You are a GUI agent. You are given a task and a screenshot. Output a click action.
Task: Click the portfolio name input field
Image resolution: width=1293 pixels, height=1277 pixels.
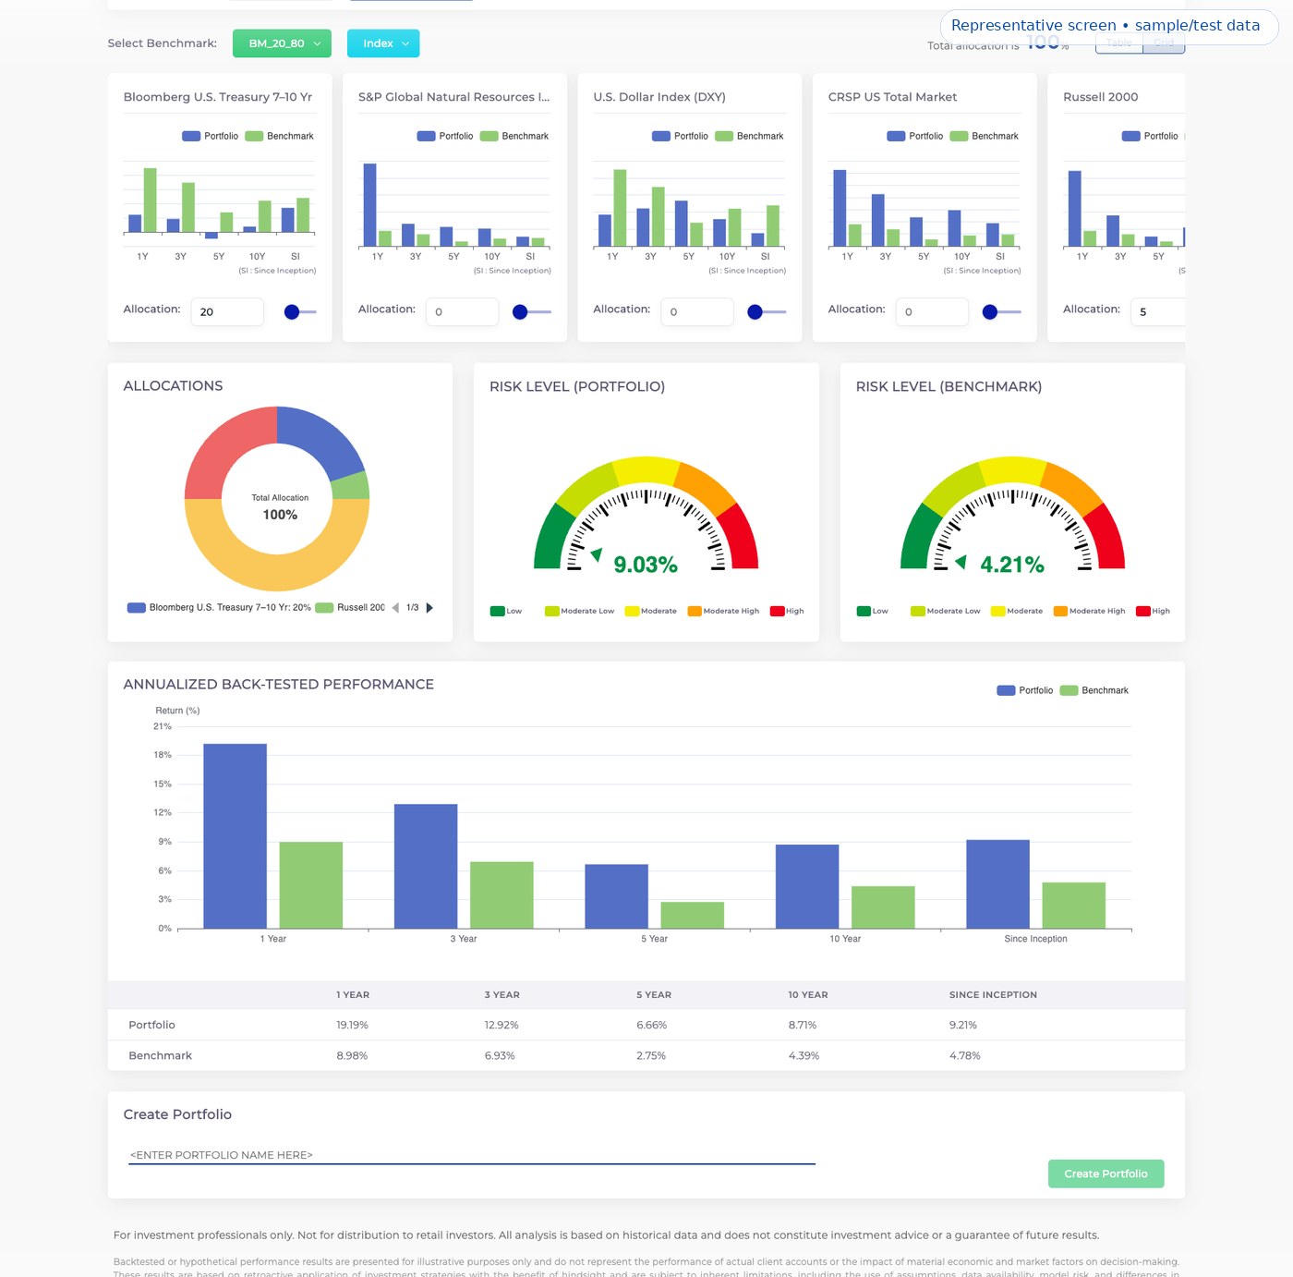[472, 1155]
